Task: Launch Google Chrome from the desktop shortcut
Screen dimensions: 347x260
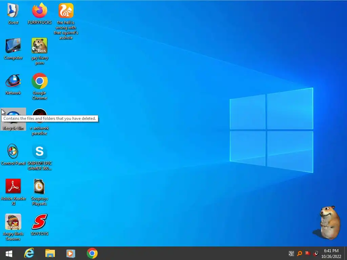Action: pyautogui.click(x=40, y=81)
